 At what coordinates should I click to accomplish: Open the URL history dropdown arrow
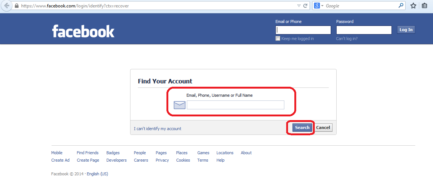[x=299, y=6]
